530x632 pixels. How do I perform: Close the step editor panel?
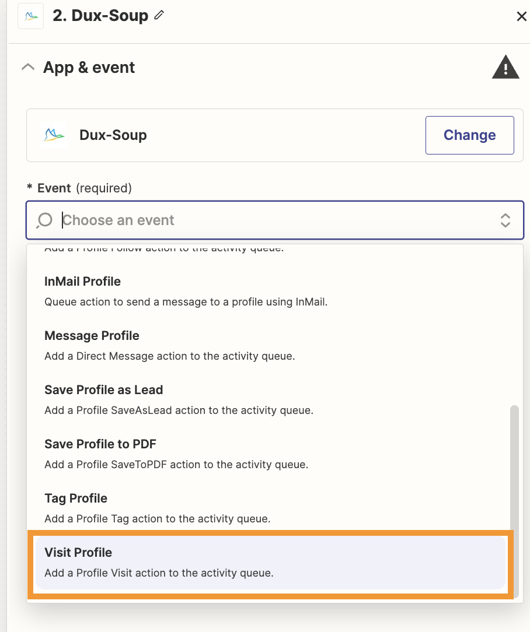click(x=521, y=16)
